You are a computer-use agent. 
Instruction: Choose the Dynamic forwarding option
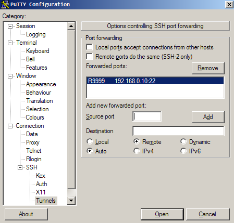[x=183, y=142]
